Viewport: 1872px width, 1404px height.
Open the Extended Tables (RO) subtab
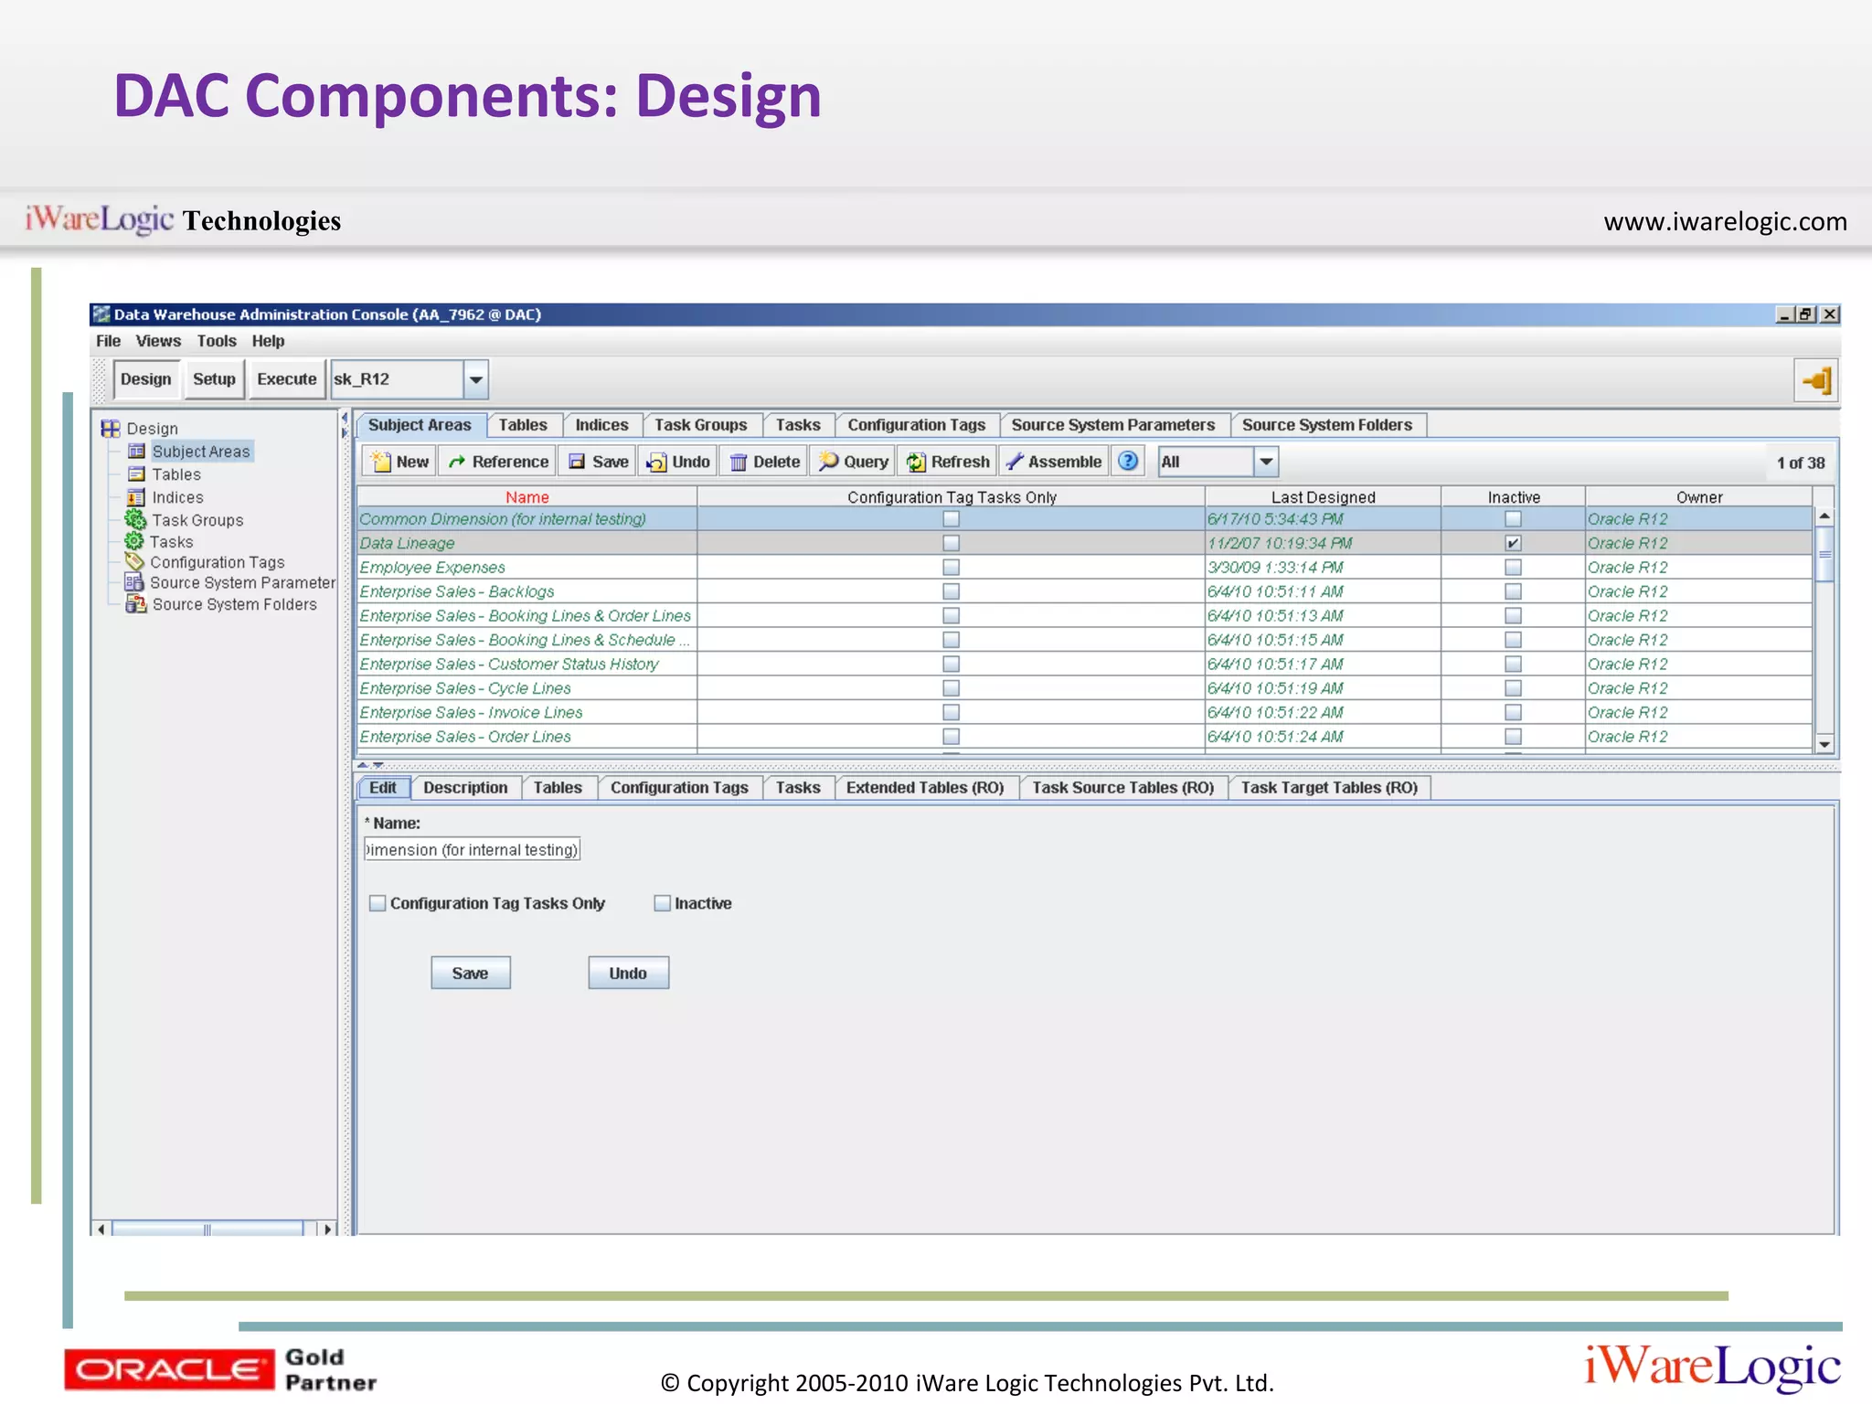tap(925, 788)
